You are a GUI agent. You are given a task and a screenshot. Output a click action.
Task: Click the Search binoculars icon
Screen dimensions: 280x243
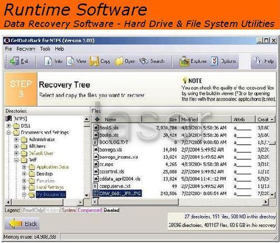(144, 61)
